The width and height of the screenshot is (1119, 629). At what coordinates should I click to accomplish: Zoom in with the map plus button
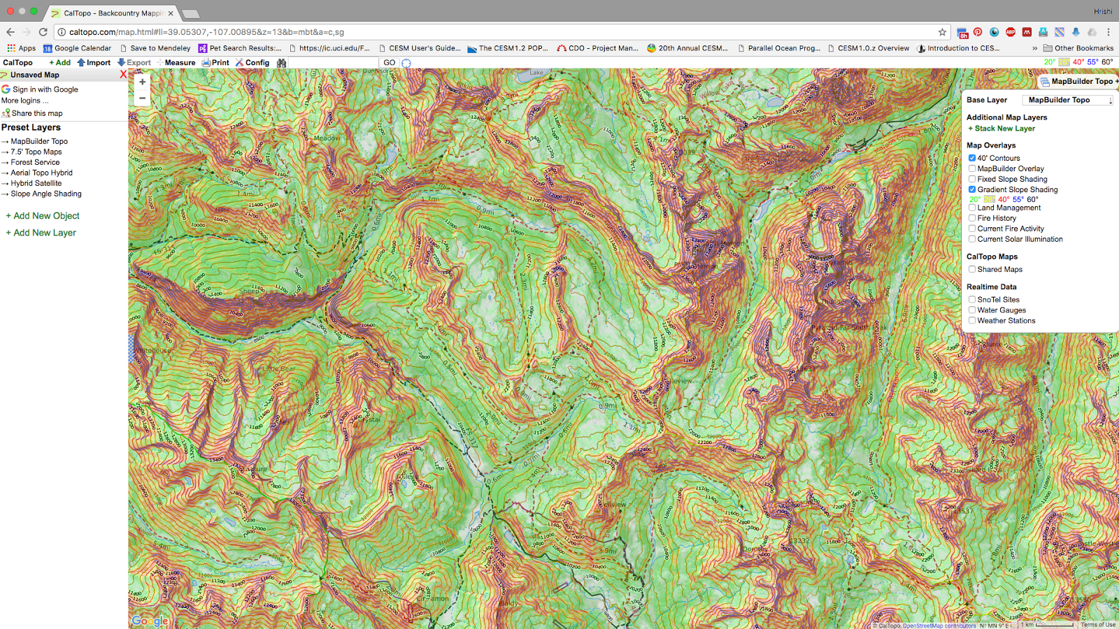click(x=143, y=82)
